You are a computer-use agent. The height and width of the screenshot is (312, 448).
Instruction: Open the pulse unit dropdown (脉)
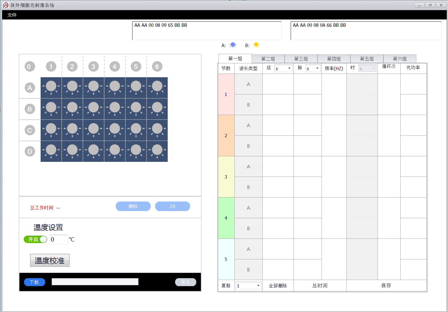313,68
